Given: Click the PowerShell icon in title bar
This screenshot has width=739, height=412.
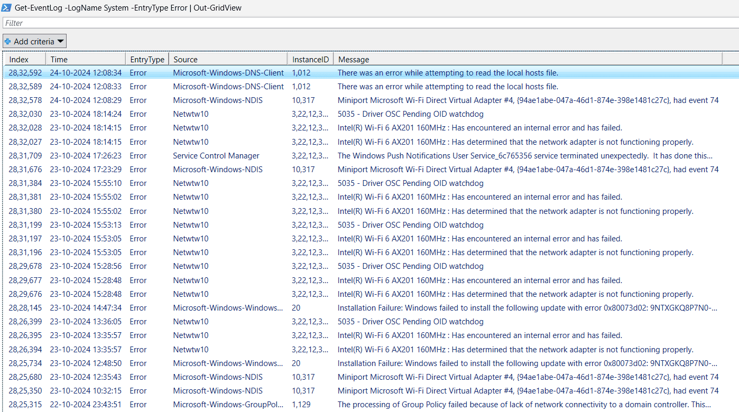Looking at the screenshot, I should pos(7,8).
